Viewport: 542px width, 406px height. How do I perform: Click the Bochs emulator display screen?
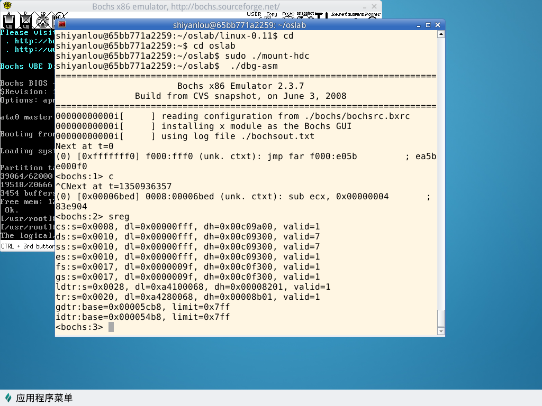(26, 159)
